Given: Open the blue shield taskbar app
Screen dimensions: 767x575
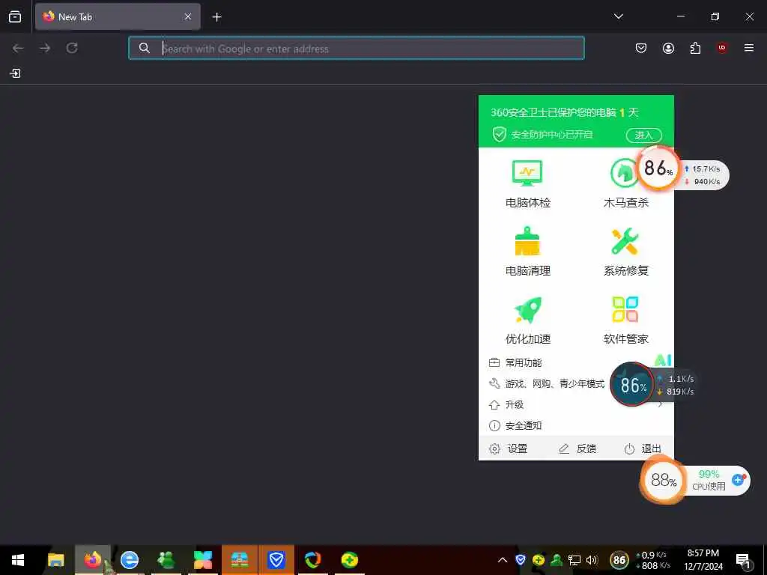Looking at the screenshot, I should (276, 560).
